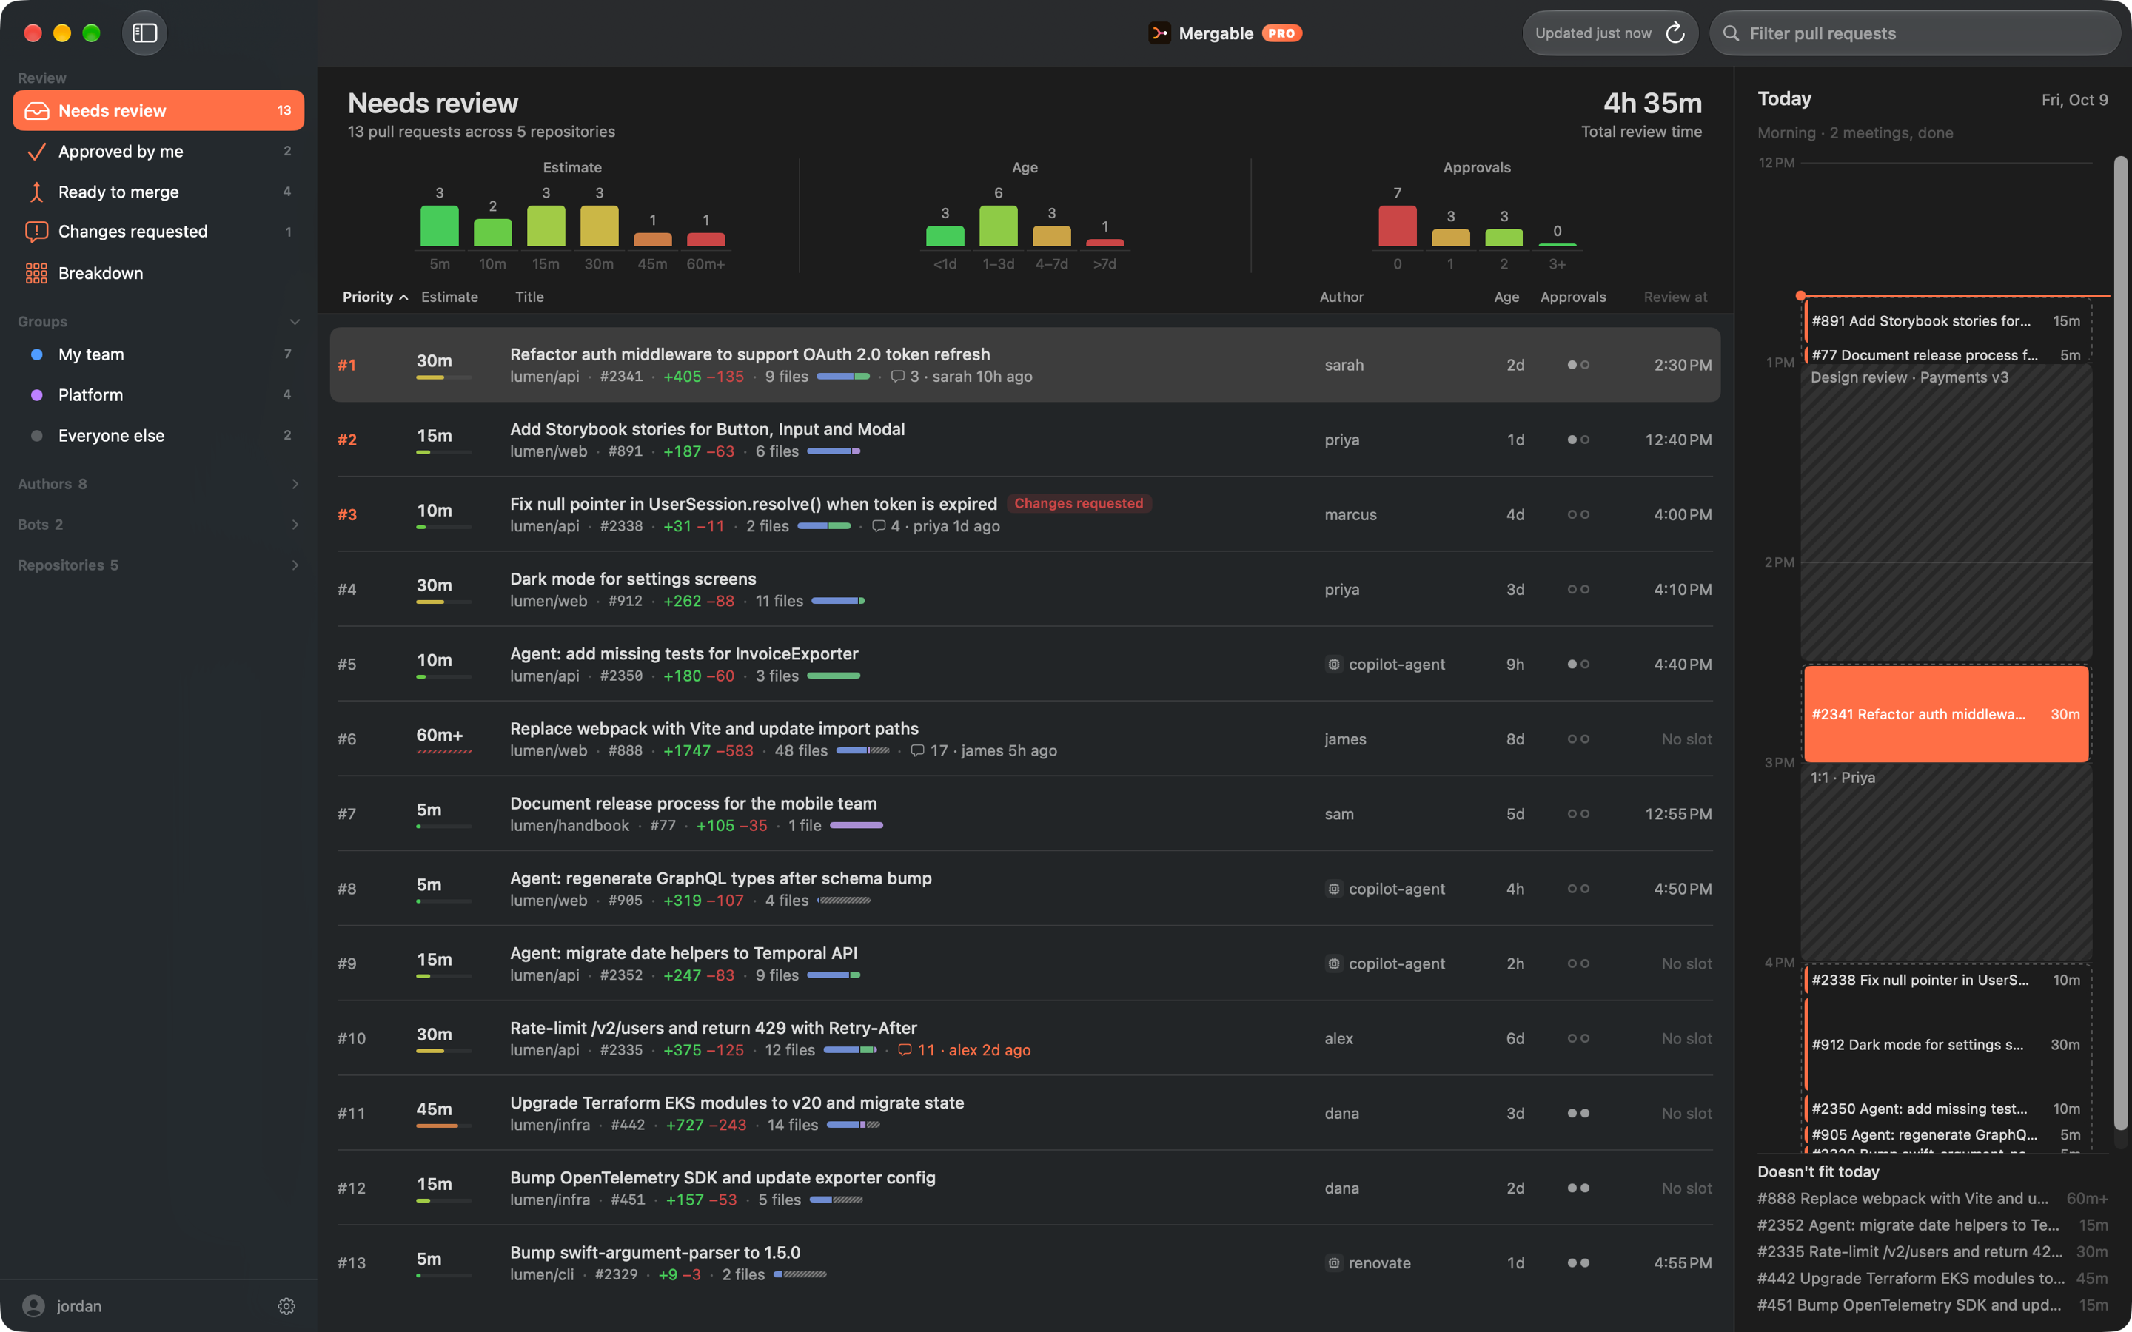Click the Changes requested bubble icon
This screenshot has height=1332, width=2132.
(37, 232)
